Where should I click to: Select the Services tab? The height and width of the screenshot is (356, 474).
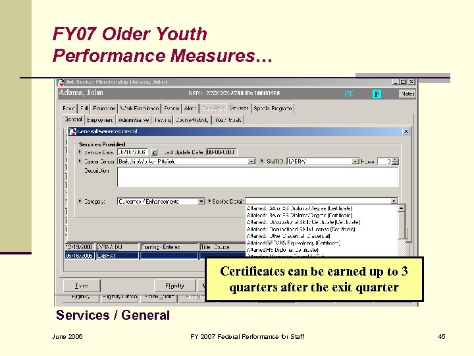239,107
